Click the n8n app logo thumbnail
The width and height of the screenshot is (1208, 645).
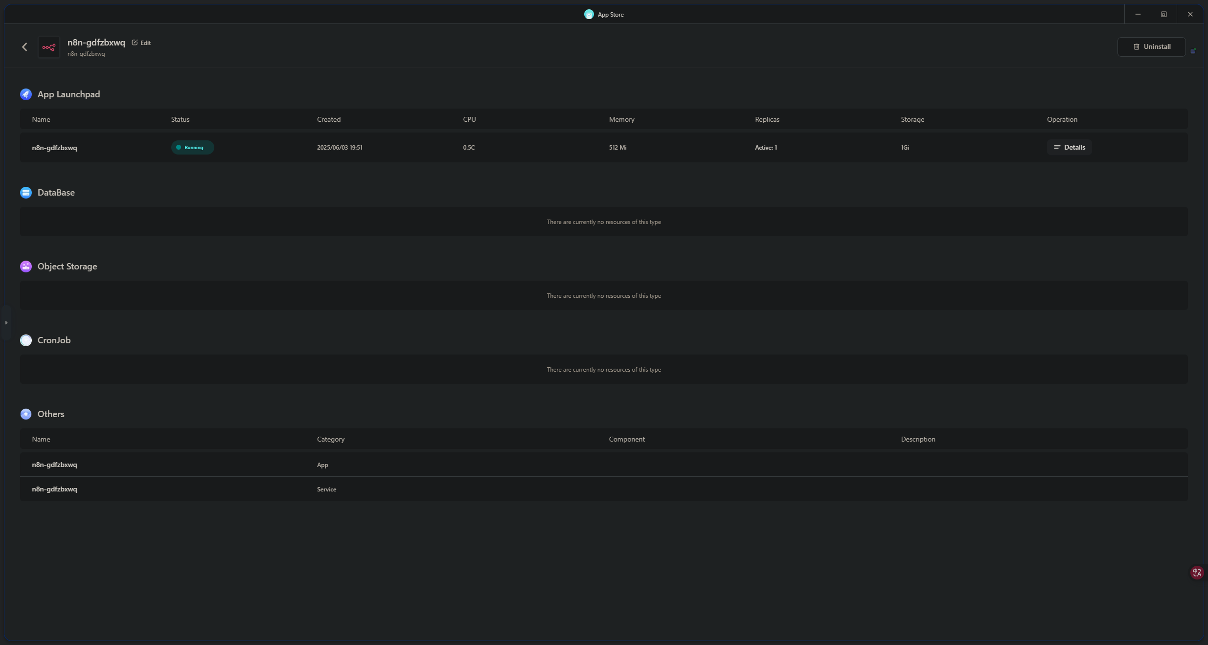click(x=49, y=47)
